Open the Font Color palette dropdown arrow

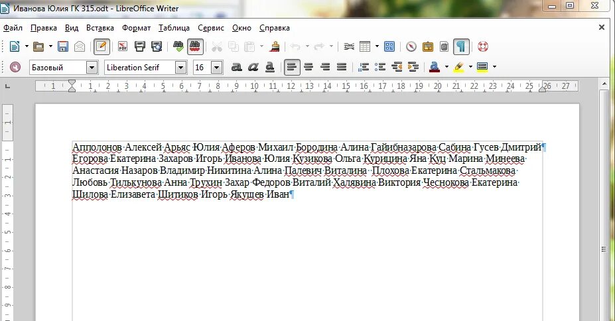[x=446, y=66]
